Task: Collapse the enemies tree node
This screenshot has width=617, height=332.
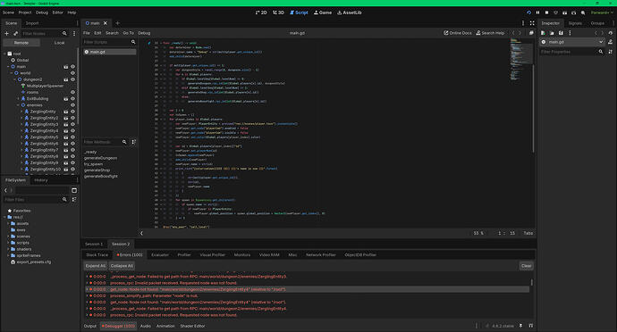Action: (x=19, y=105)
